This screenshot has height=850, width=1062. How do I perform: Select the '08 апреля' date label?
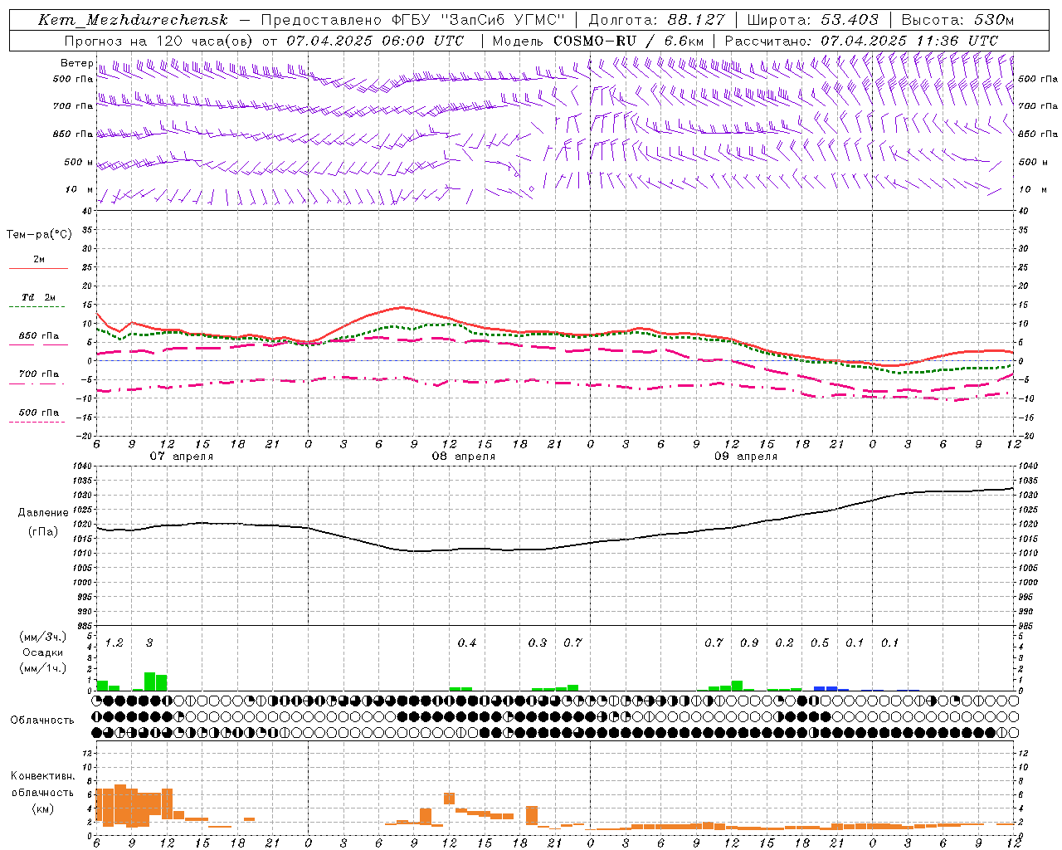pos(464,457)
